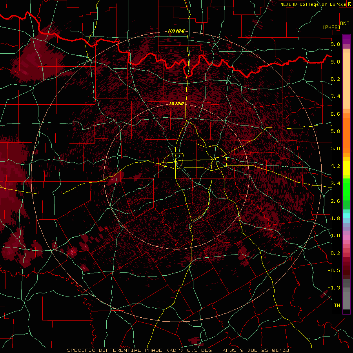This screenshot has height=353, width=353.
Task: Click the 100 NMI range ring label
Action: click(176, 31)
